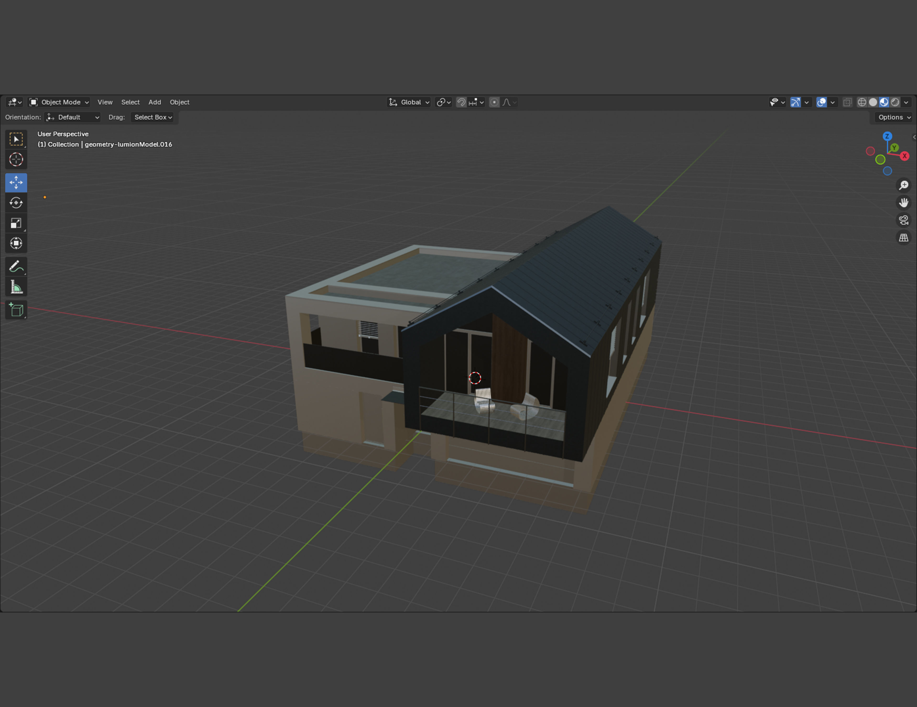This screenshot has height=707, width=917.
Task: Toggle viewport overlays display
Action: point(821,102)
